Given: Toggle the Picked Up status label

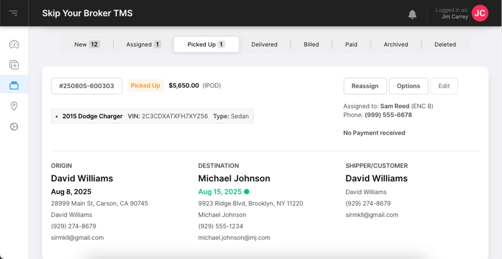Looking at the screenshot, I should click(x=146, y=85).
